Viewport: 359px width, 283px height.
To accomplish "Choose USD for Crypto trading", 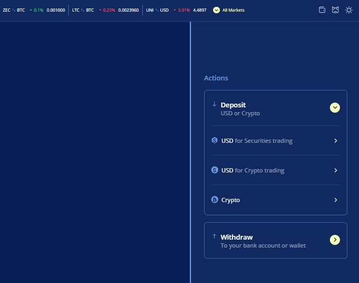I will coord(275,170).
